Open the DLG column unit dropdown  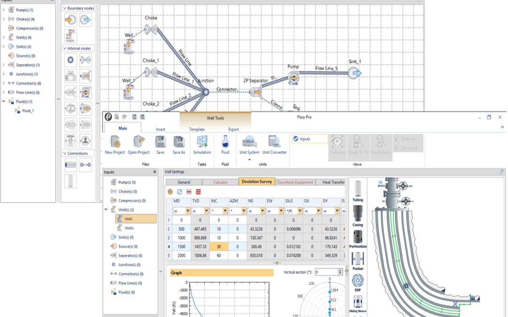click(x=300, y=211)
